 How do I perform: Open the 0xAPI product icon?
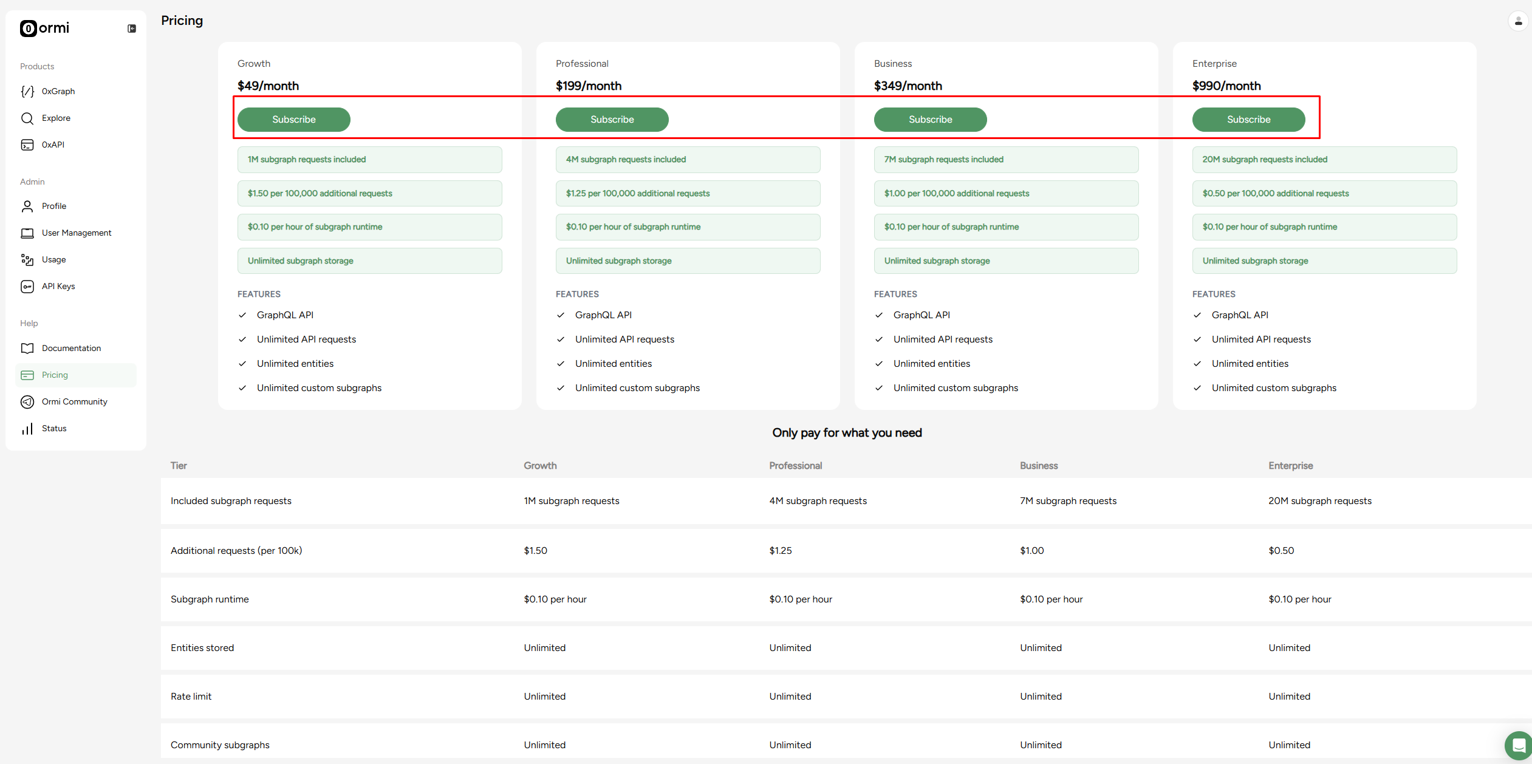[28, 145]
